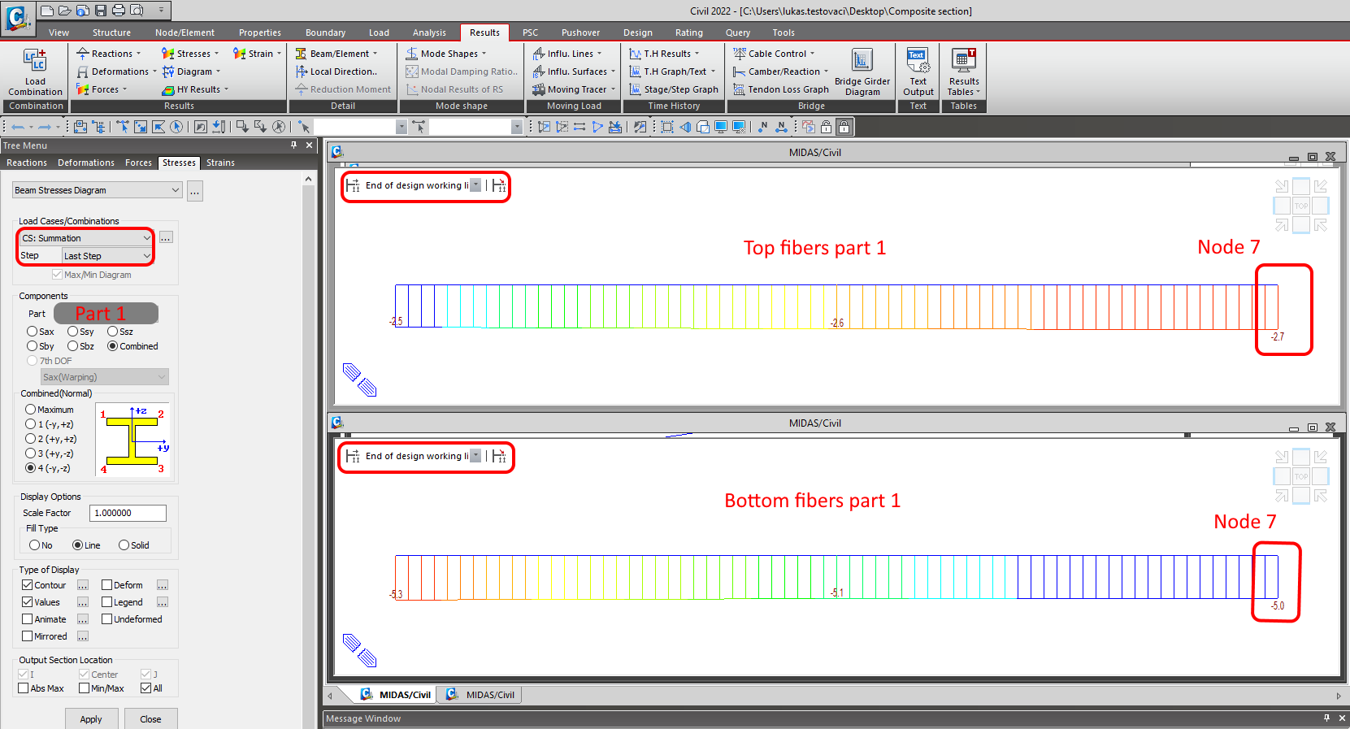Click the TOP view cube in lower window
1350x729 pixels.
1301,476
